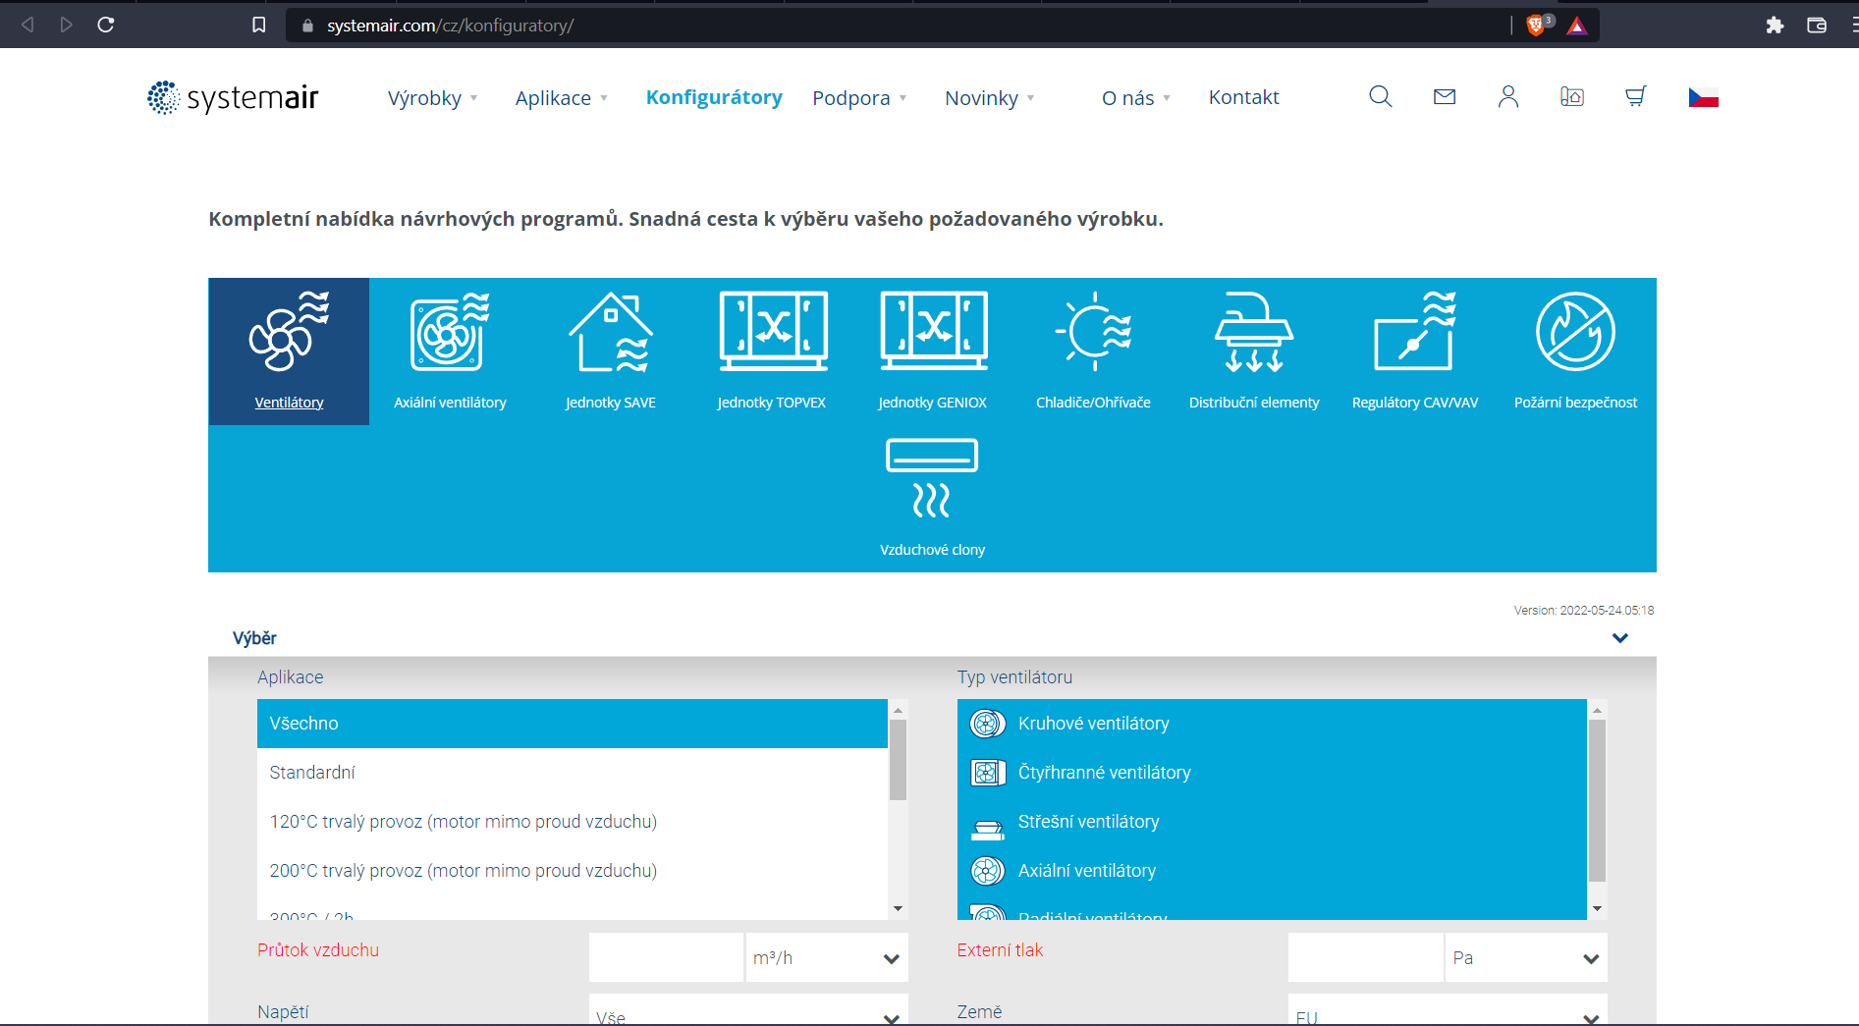Image resolution: width=1859 pixels, height=1026 pixels.
Task: Choose Axiální ventilátory in fan type list
Action: coord(1272,871)
